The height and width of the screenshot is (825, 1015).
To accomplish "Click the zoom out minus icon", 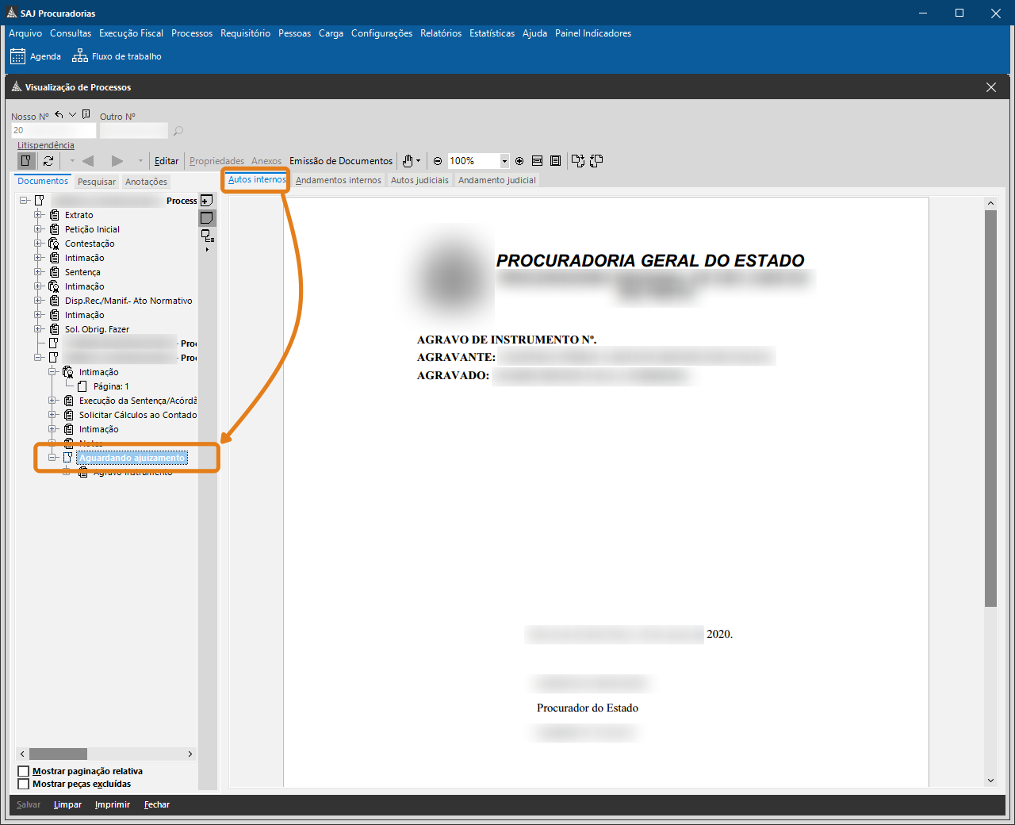I will [438, 161].
